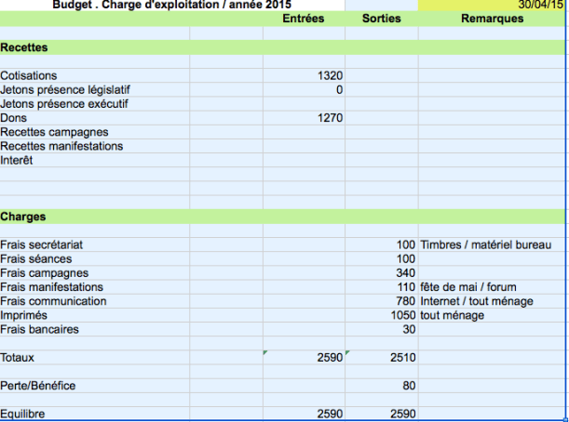Click the green "Charges" section header
Viewport: 569px width, 422px height.
pos(23,217)
